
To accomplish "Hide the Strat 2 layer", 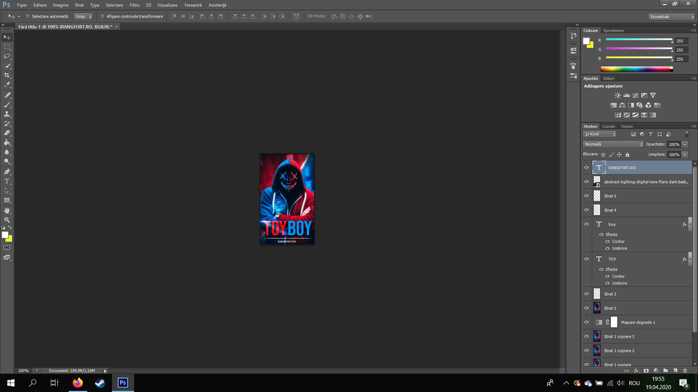I will tap(587, 308).
